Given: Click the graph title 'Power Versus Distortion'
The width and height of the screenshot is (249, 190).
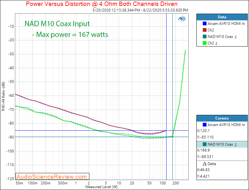Looking at the screenshot, I should tap(102, 4).
